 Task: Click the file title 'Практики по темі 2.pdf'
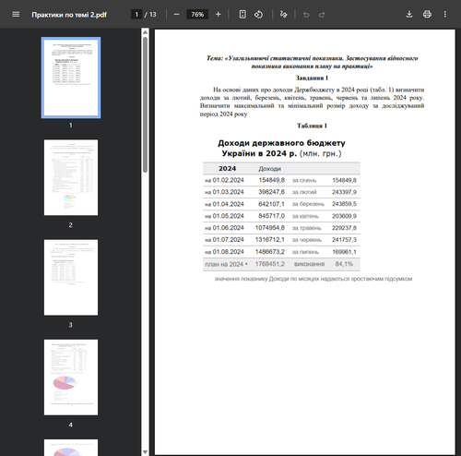pos(69,15)
